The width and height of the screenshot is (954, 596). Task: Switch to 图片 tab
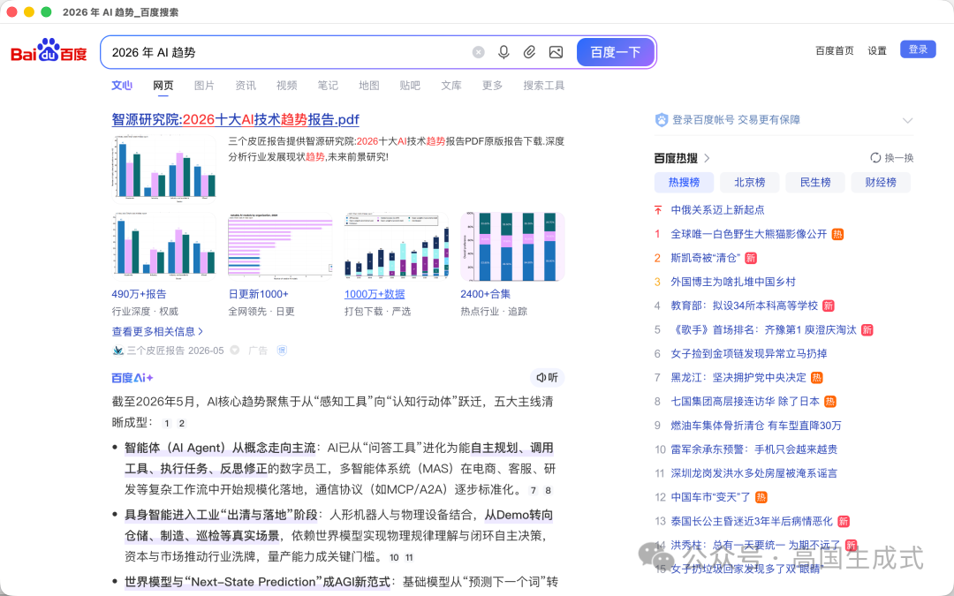click(x=204, y=85)
